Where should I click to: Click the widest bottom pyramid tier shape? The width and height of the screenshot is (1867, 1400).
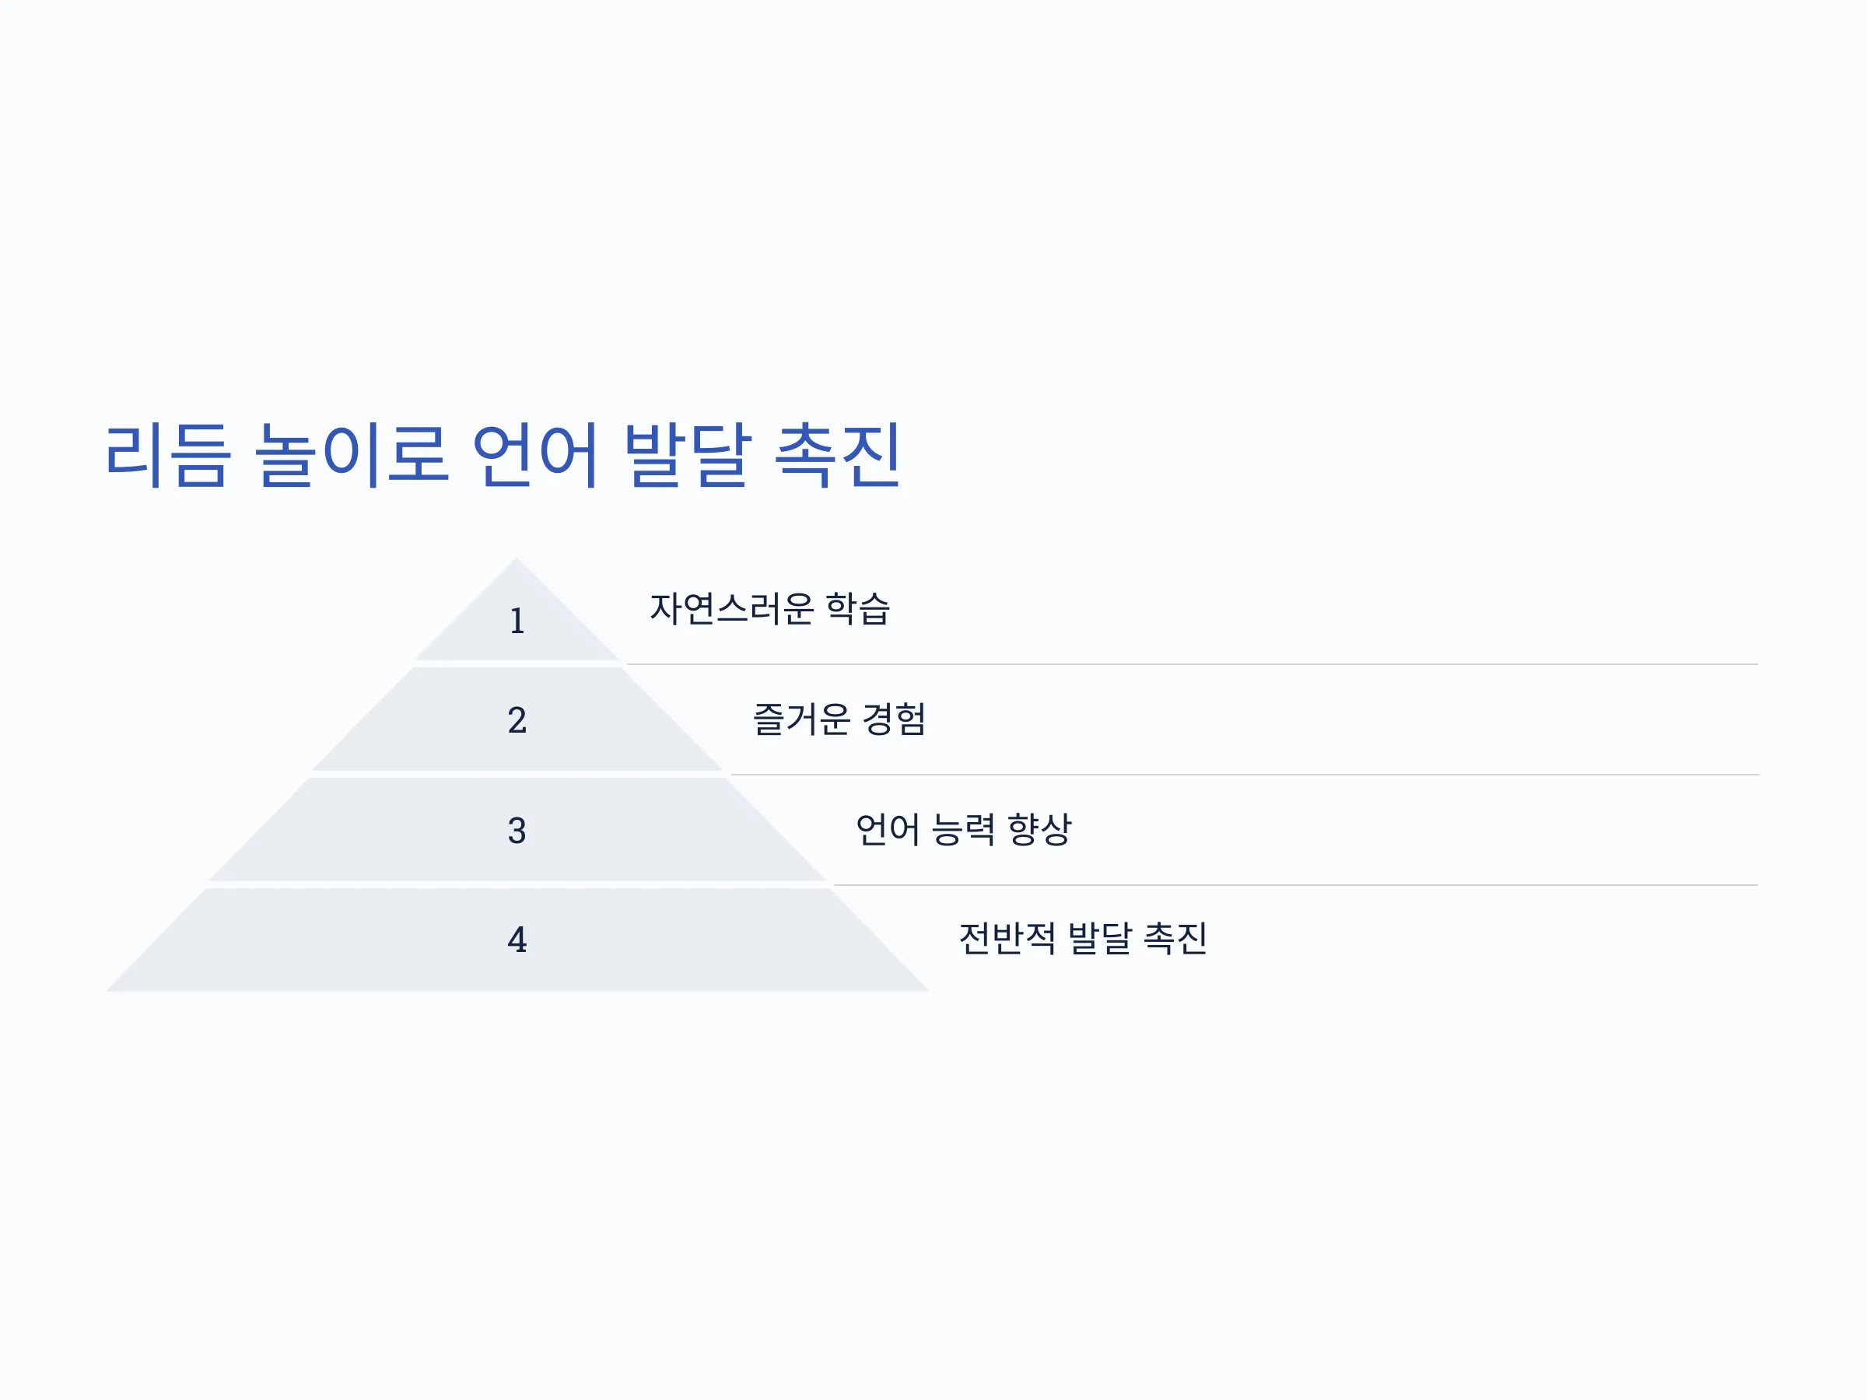click(517, 940)
